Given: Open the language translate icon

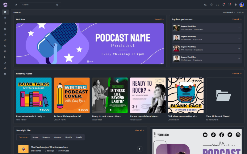Looking at the screenshot, I should coord(205,5).
